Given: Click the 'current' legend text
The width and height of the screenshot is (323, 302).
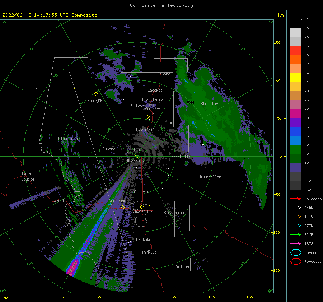Looking at the screenshot, I should coord(312,253).
